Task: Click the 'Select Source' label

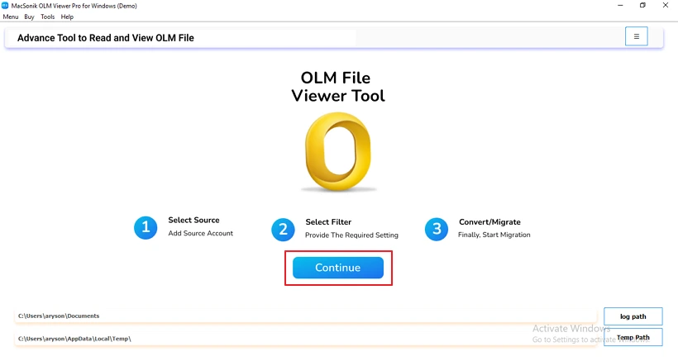Action: 193,221
